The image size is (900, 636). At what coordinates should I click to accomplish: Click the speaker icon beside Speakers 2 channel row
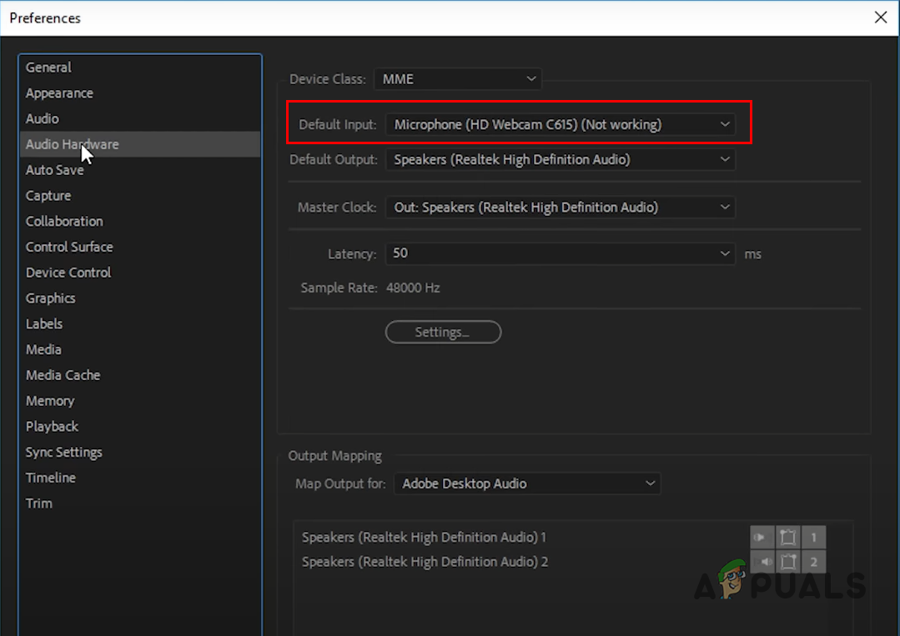click(762, 562)
